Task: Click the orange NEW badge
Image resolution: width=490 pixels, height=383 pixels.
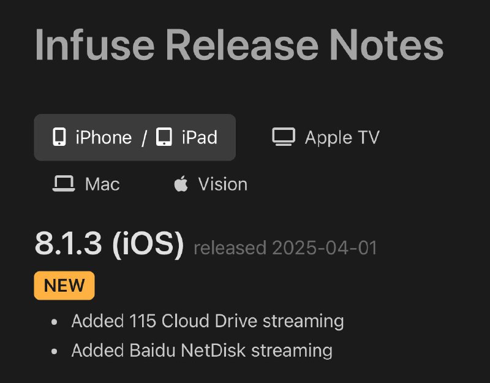Action: point(64,285)
